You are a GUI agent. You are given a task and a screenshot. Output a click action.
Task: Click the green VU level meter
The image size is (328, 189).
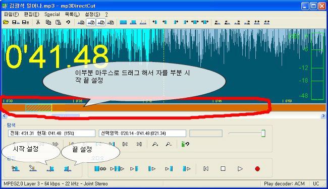point(317,66)
